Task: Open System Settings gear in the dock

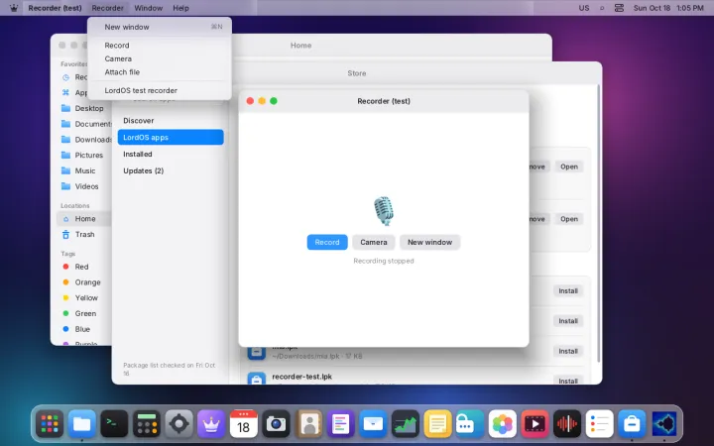Action: click(178, 424)
